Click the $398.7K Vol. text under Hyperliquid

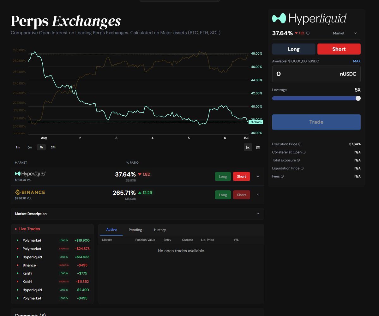click(x=23, y=180)
